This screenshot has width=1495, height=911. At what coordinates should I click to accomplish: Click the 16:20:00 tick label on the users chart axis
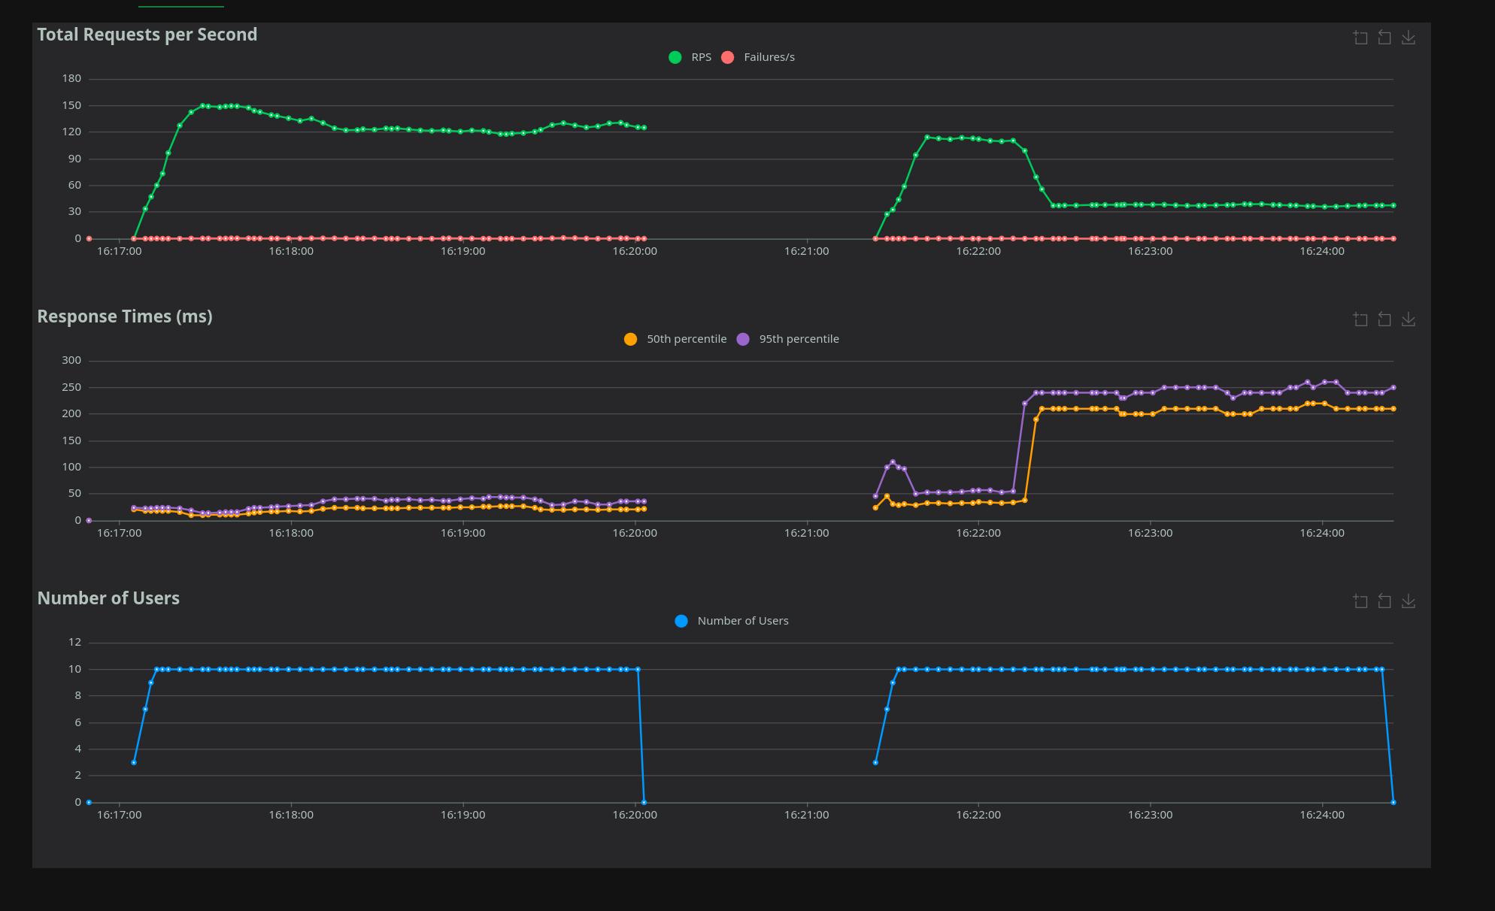click(x=634, y=815)
